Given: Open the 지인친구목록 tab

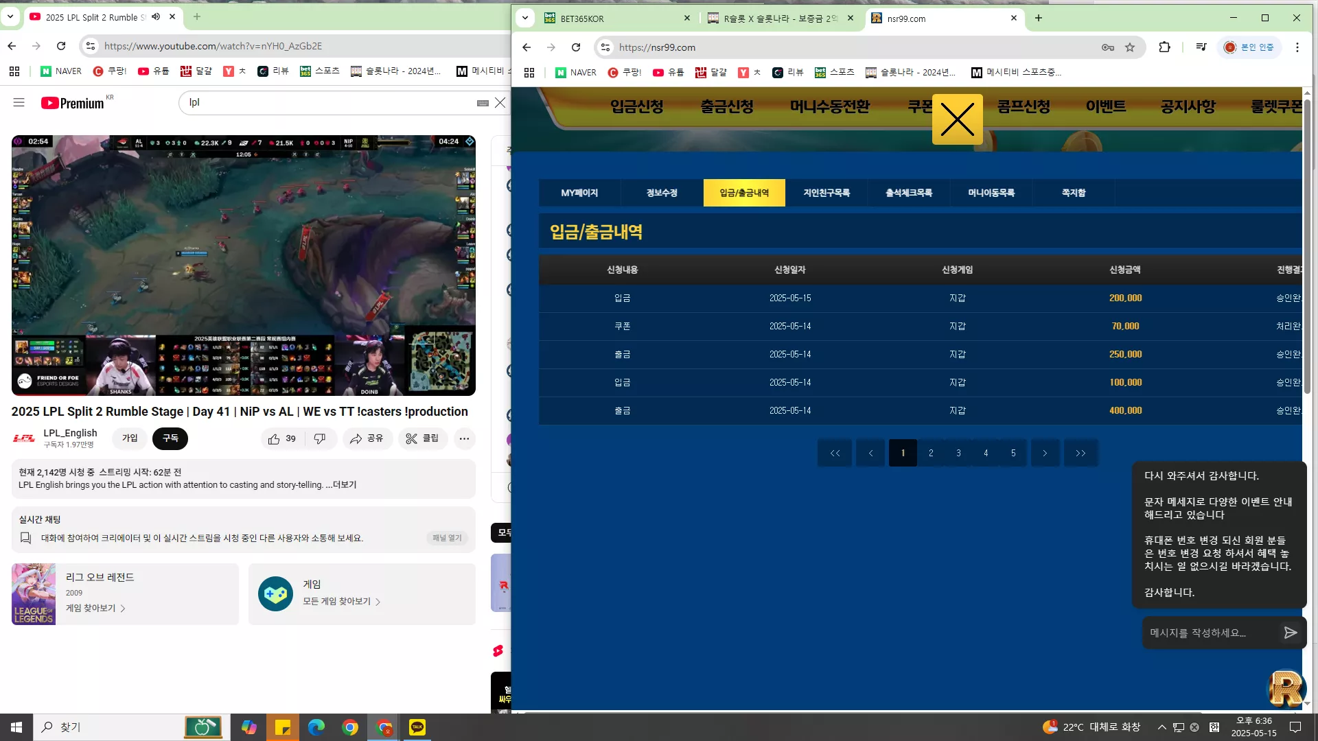Looking at the screenshot, I should tap(826, 193).
